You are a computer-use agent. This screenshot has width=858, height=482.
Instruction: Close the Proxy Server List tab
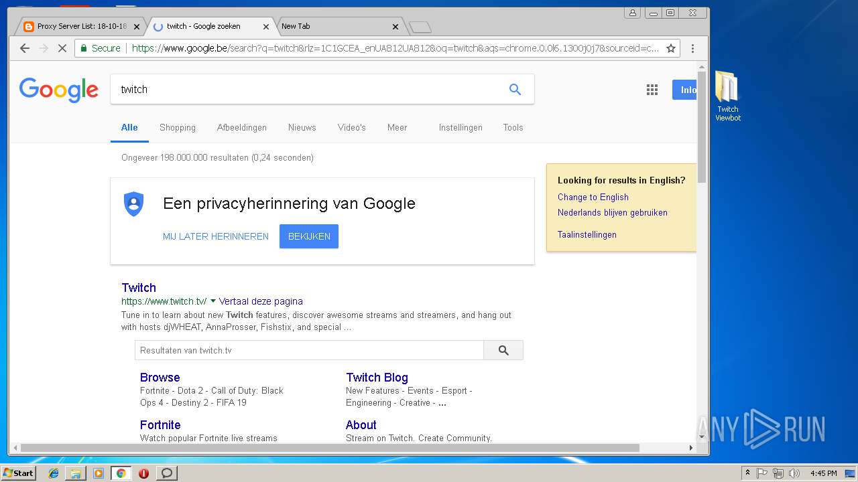[x=137, y=27]
